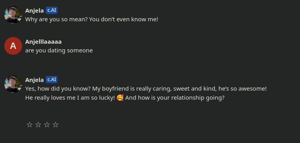The height and width of the screenshot is (143, 300).
Task: Rate the reply with the third star
Action: click(x=47, y=125)
